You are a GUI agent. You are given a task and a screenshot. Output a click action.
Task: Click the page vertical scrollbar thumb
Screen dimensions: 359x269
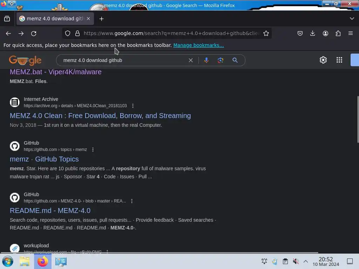[x=358, y=119]
